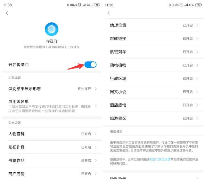Toggle the 开启传送门 switch off
Screen dimensions: 205x181
(90, 65)
